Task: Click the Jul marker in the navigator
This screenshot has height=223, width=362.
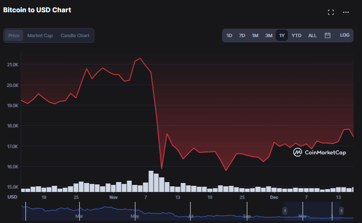Action: [x=191, y=216]
